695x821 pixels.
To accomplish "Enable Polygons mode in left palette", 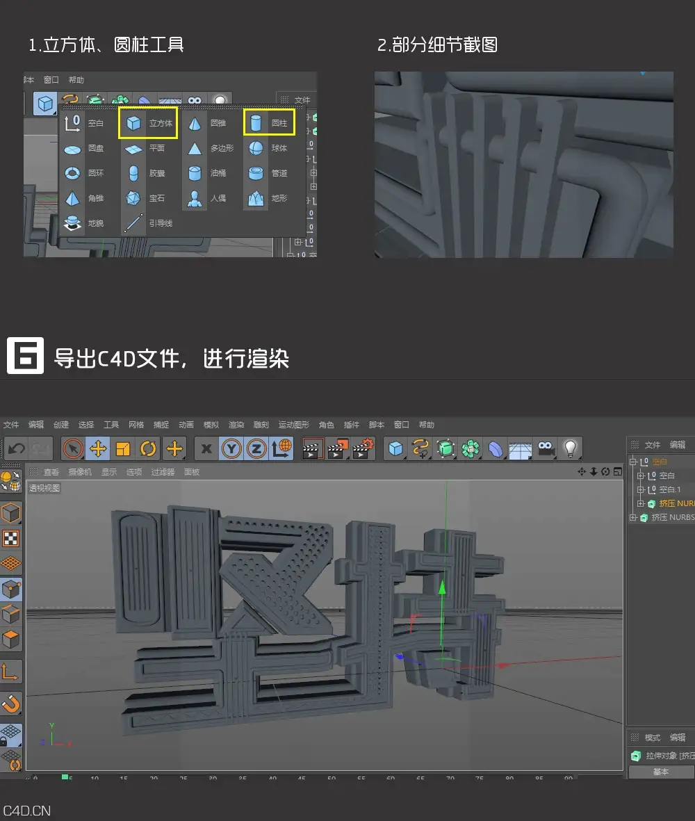I will 11,639.
